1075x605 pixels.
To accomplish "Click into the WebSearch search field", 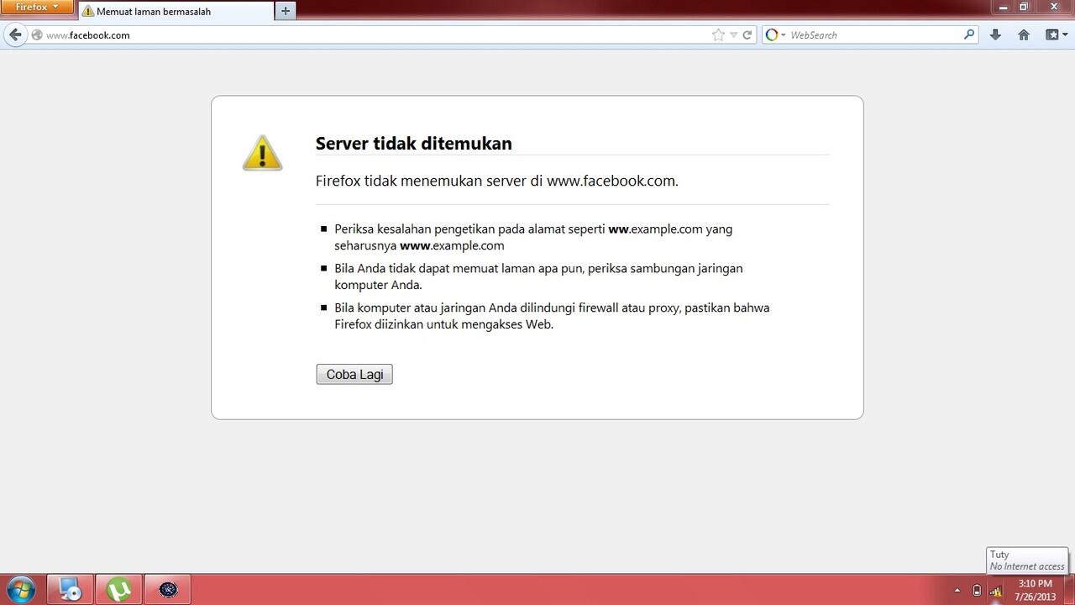I will [873, 35].
